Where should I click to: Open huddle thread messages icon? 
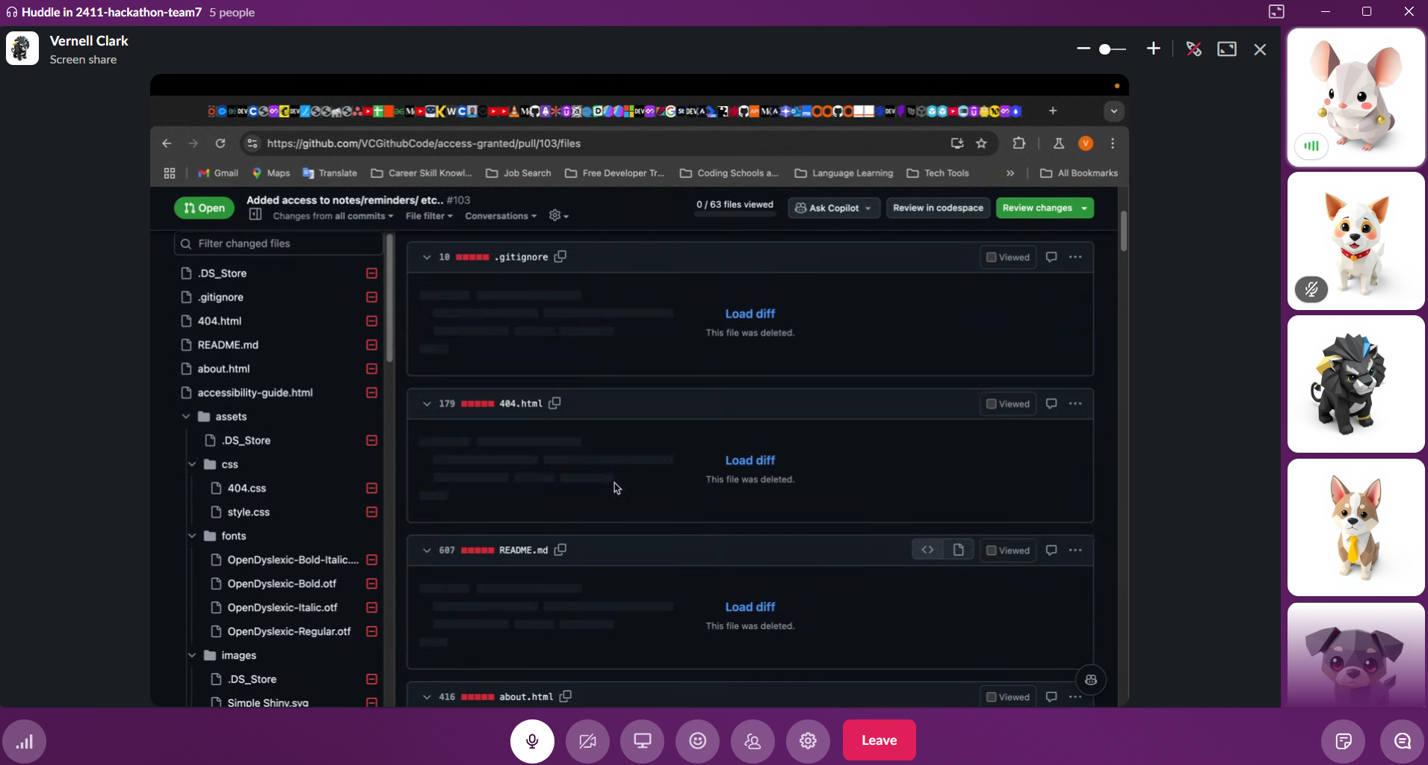pyautogui.click(x=1403, y=741)
